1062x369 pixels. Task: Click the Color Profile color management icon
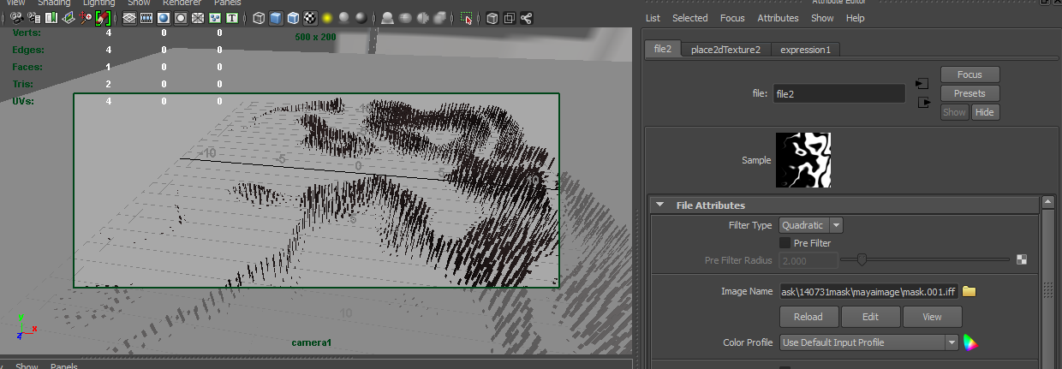970,342
